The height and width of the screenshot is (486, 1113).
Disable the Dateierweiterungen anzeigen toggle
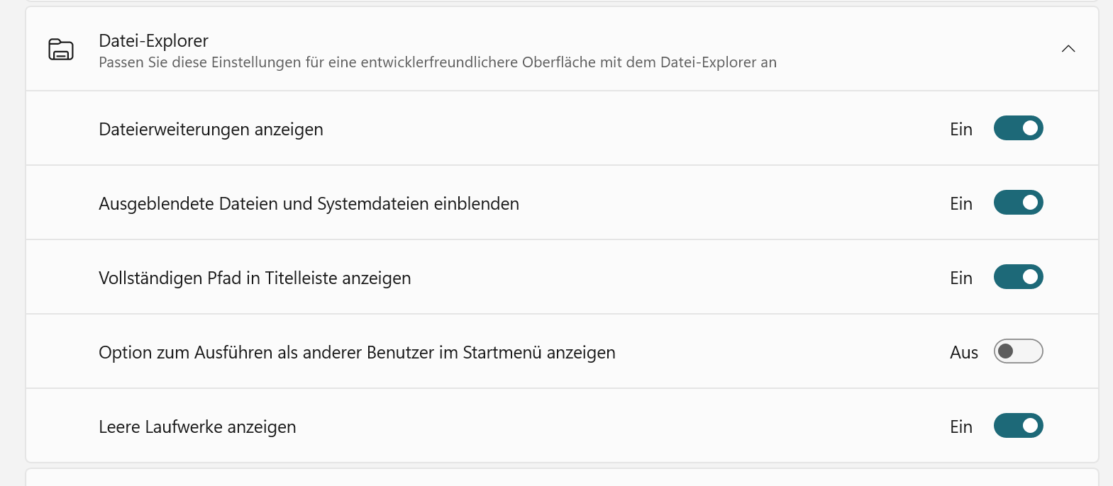(1018, 128)
